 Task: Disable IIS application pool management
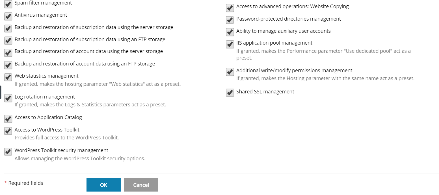pos(230,44)
